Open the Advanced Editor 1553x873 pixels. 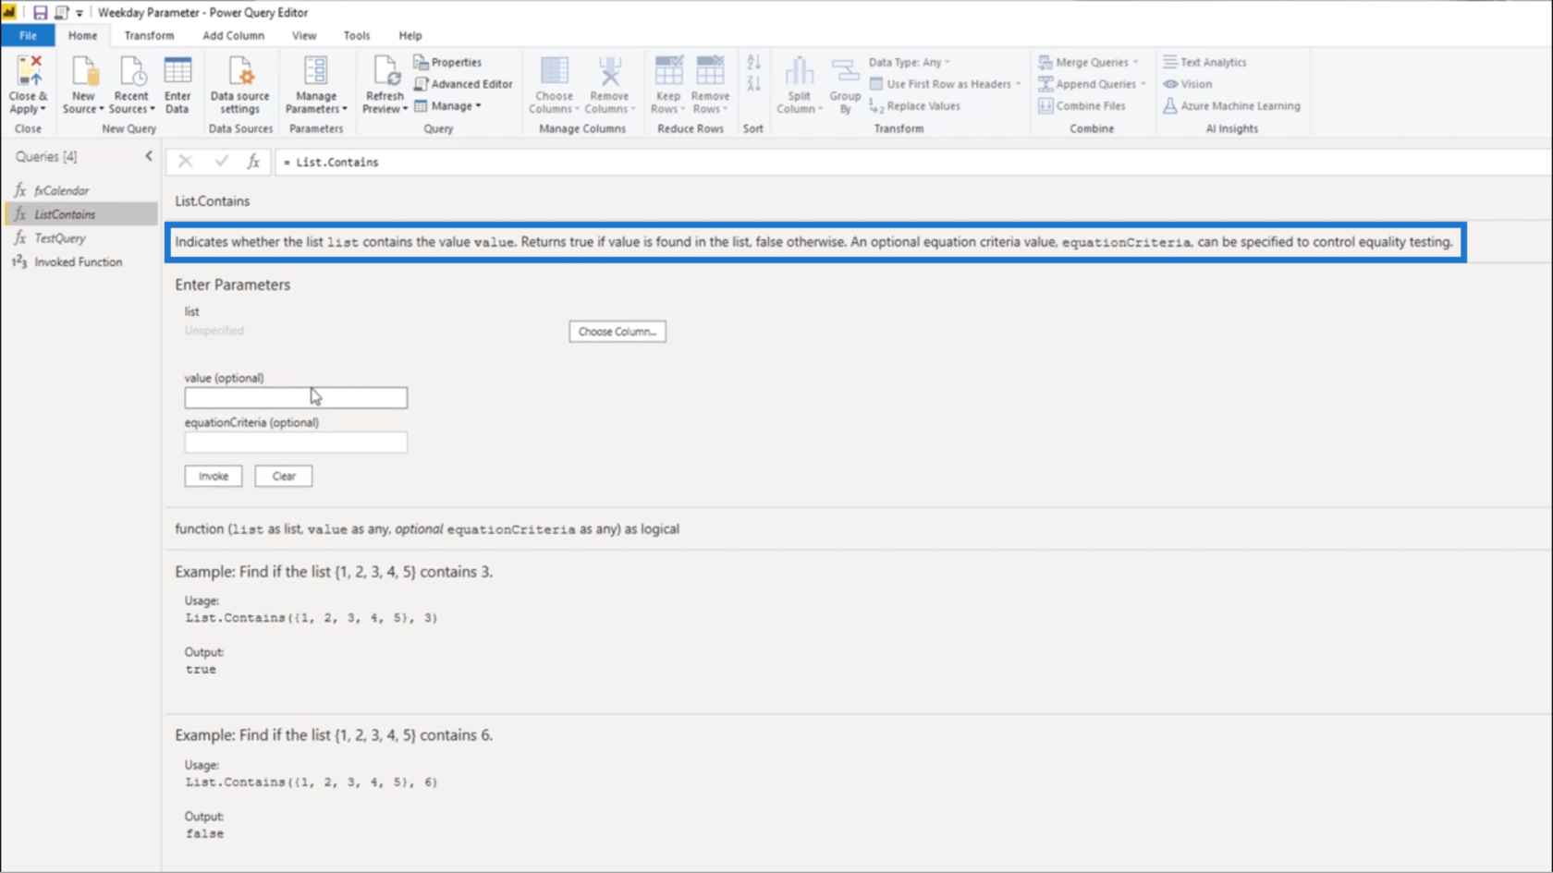(463, 84)
